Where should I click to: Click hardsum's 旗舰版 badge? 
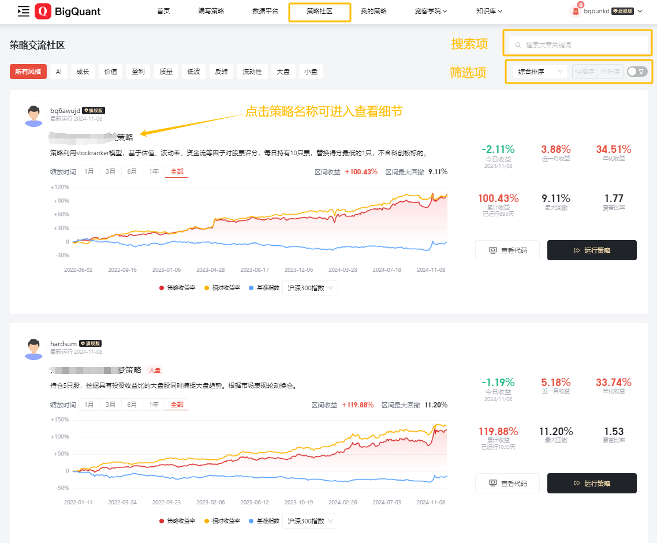click(91, 343)
